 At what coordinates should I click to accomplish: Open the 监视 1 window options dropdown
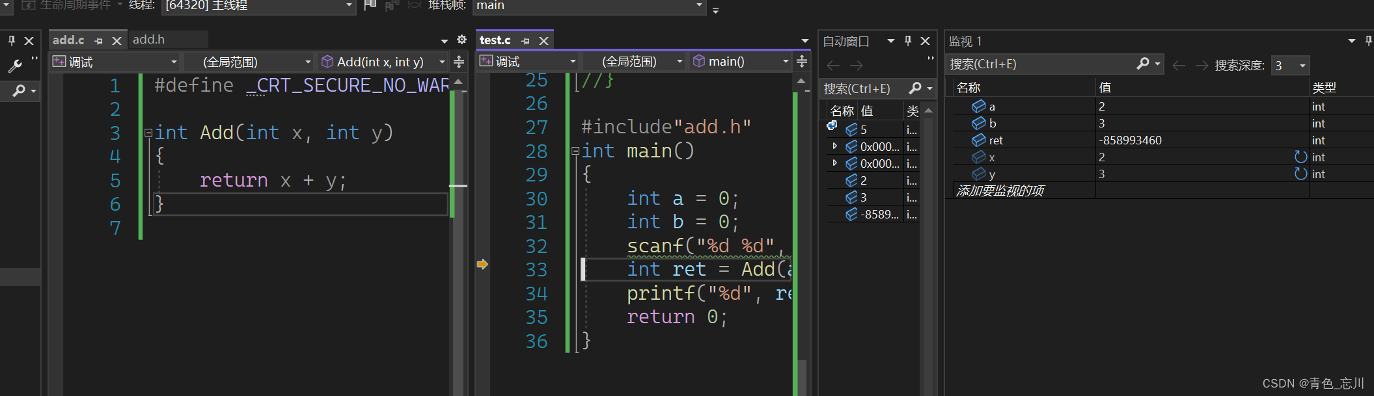pos(1352,41)
